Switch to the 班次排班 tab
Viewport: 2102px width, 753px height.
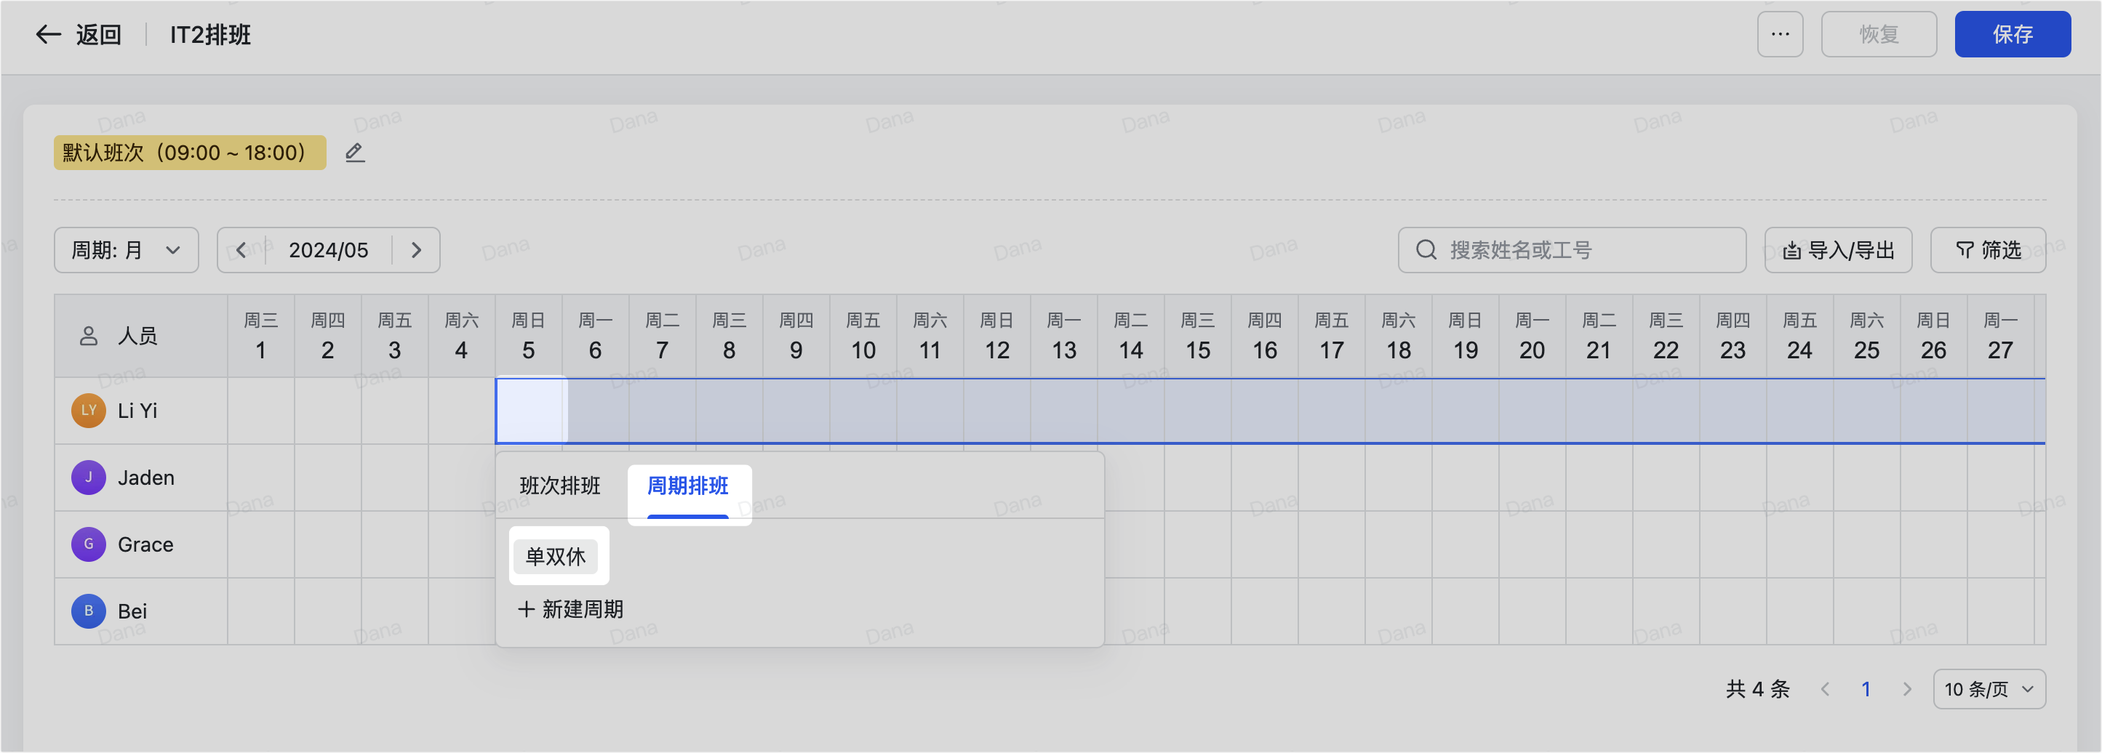click(x=560, y=486)
